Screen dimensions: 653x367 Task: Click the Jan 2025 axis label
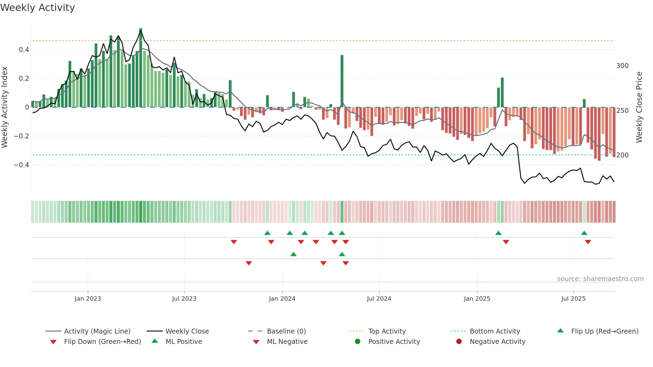pos(477,299)
